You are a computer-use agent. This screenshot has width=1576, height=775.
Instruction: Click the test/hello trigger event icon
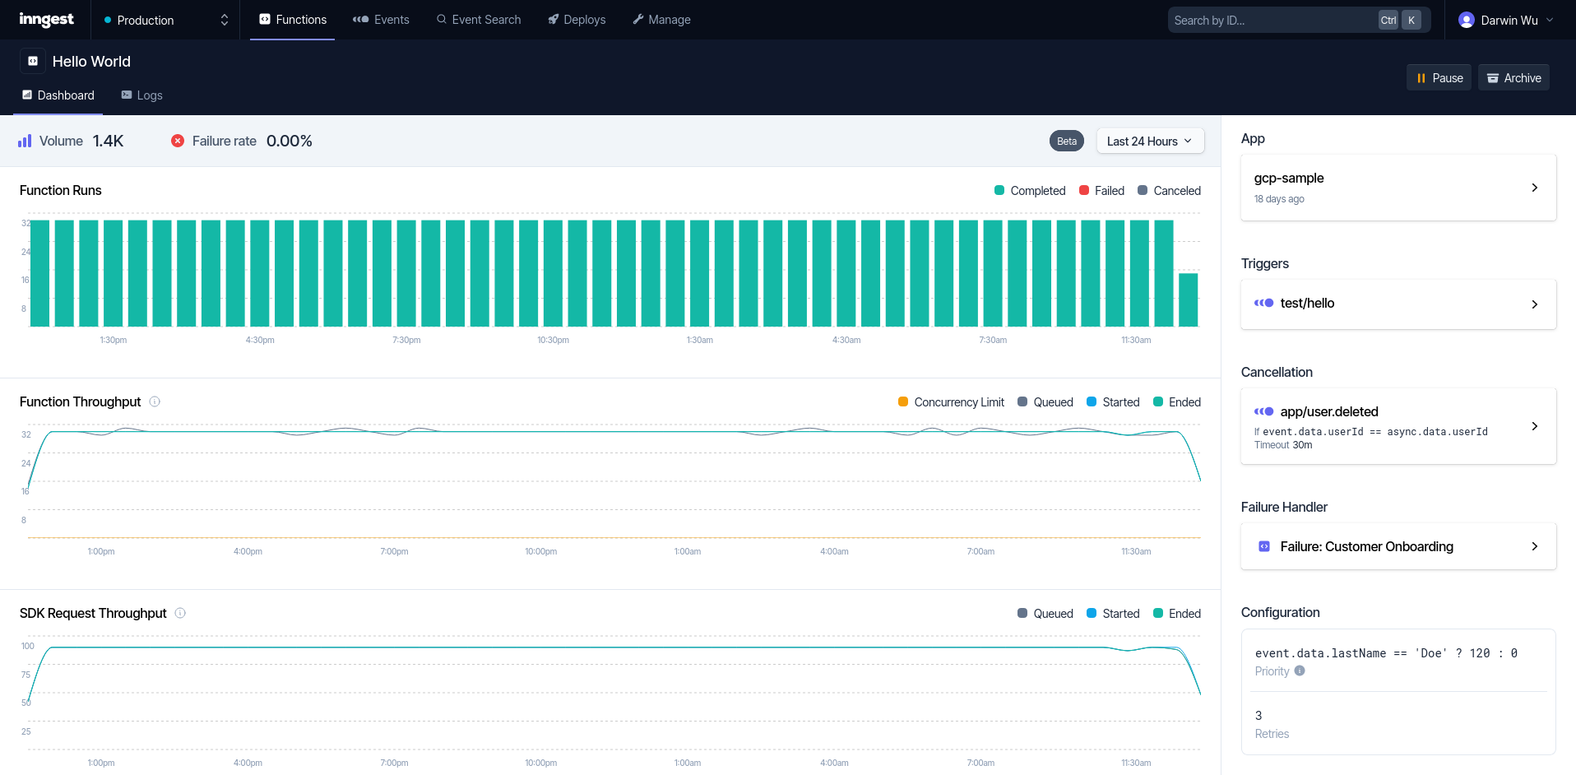tap(1263, 303)
